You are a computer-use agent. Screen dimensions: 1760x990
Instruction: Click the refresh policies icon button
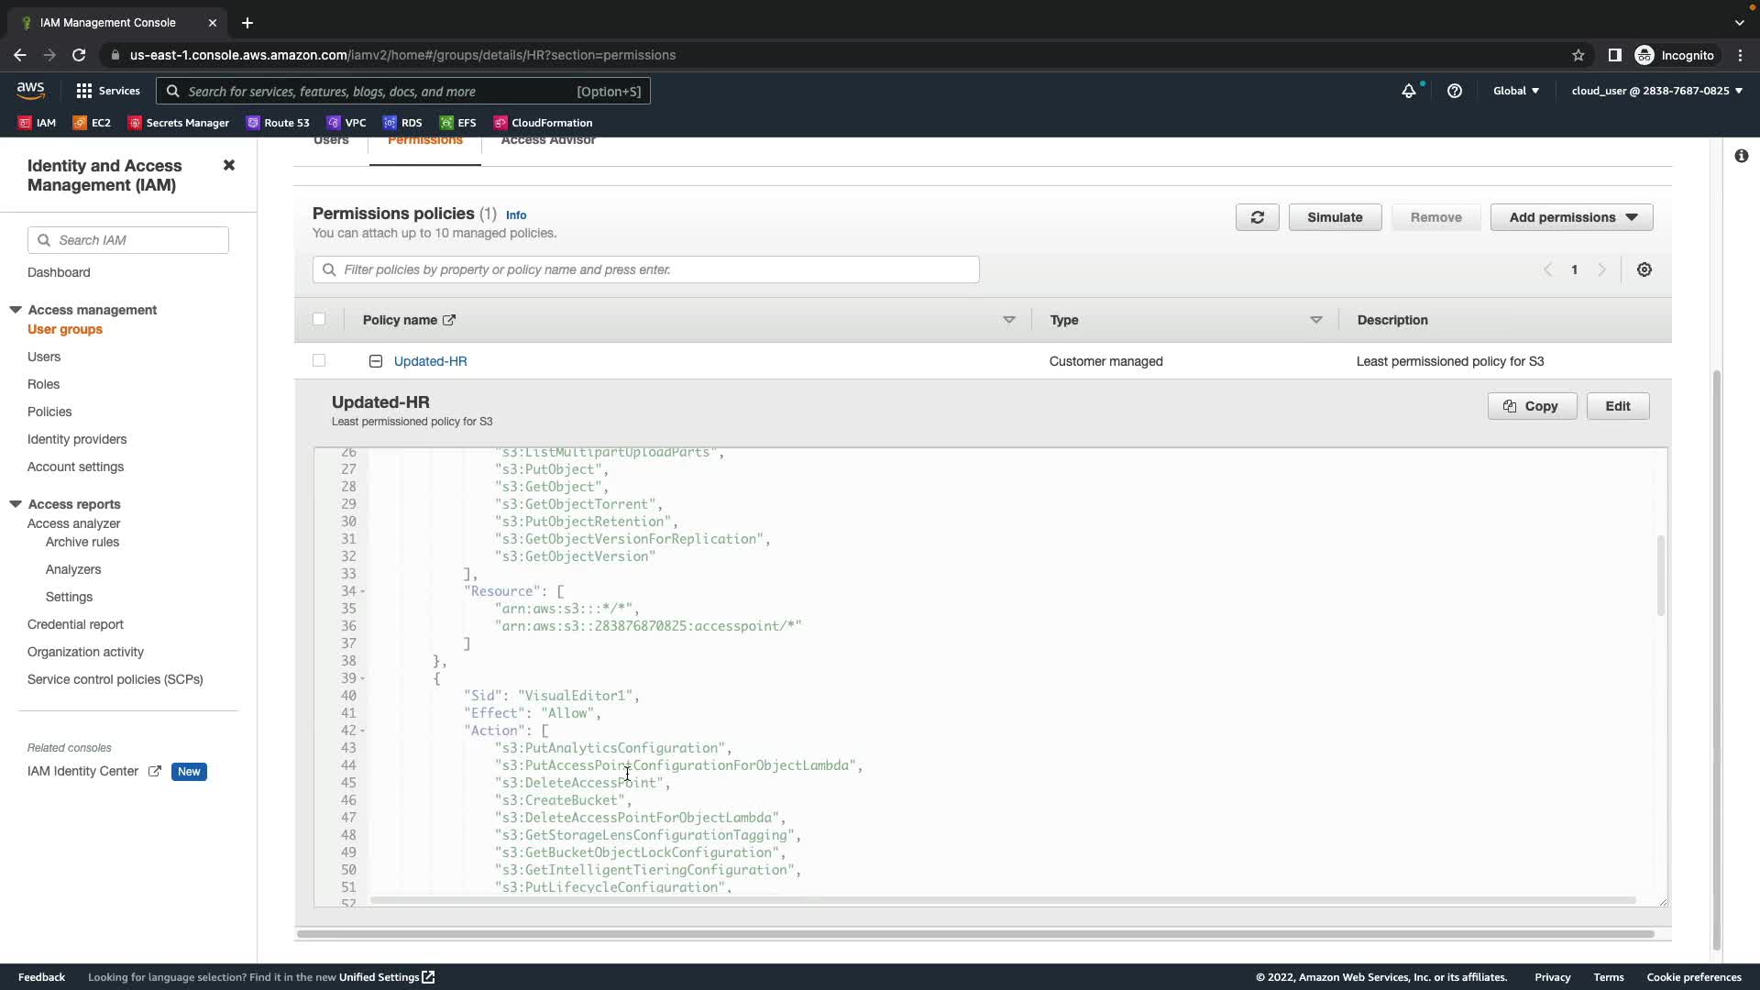pos(1257,217)
